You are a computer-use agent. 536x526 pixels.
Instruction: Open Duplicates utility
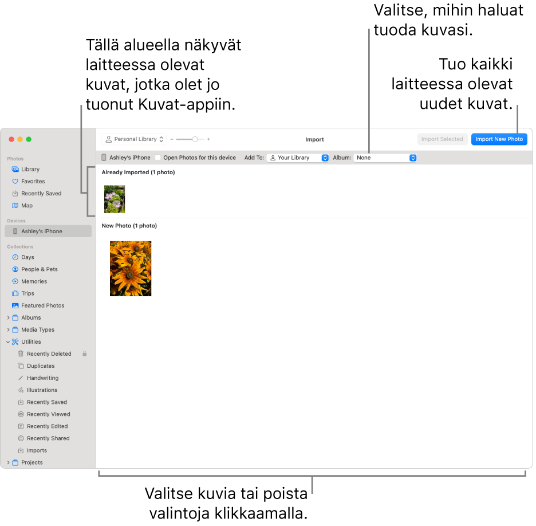48,367
